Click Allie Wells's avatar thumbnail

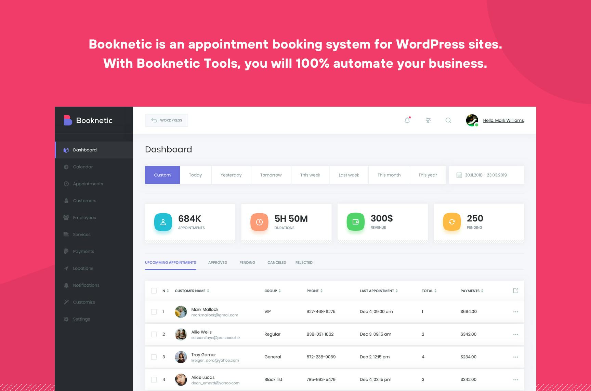(x=181, y=334)
